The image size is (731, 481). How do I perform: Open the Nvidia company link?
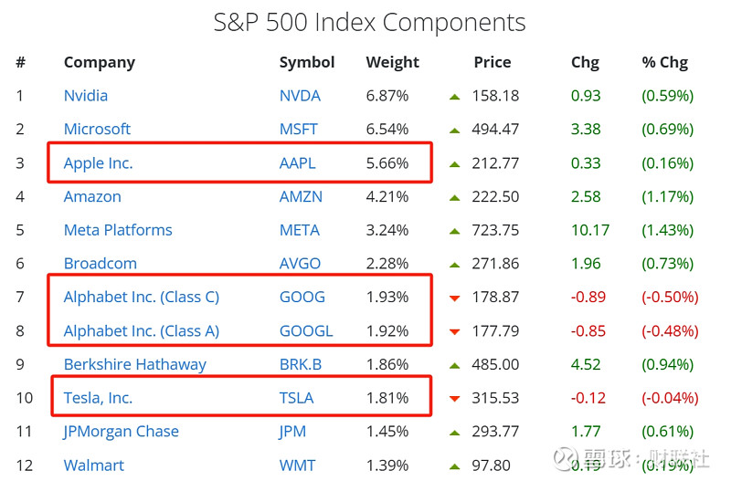coord(86,95)
